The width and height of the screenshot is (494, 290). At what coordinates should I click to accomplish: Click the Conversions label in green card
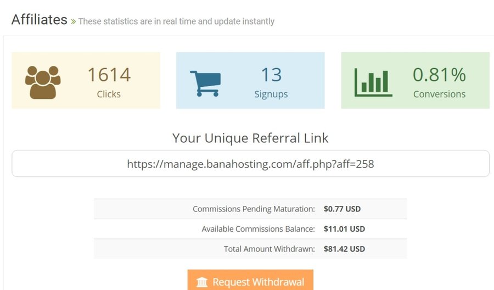click(439, 94)
